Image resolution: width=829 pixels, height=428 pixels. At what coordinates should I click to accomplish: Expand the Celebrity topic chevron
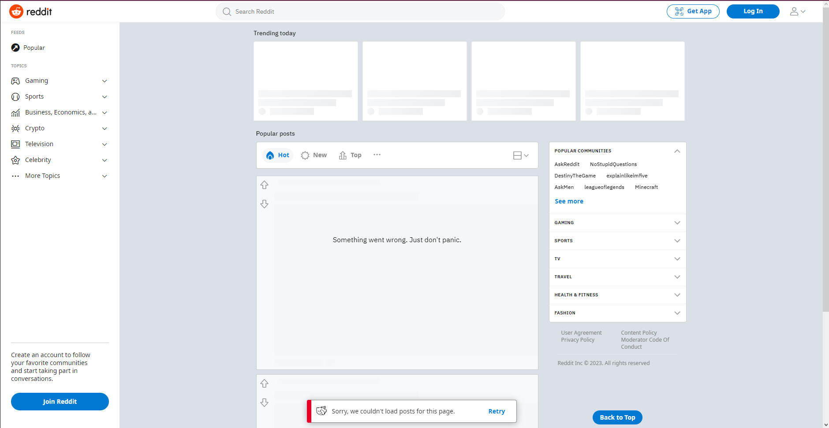click(x=105, y=160)
